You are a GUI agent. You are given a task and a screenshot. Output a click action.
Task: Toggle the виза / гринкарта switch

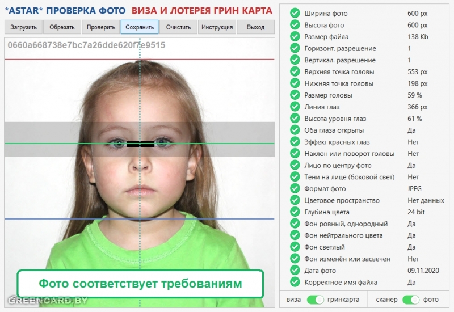(x=316, y=300)
